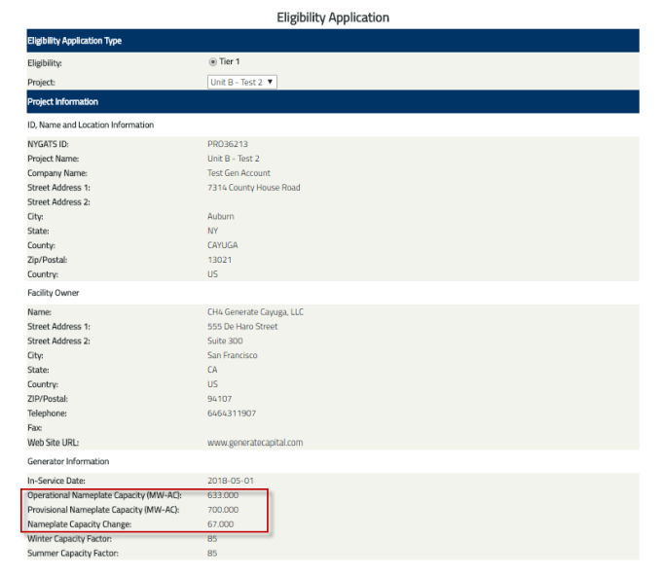Click the Provisional Nameplate Capacity value 700.000
The width and height of the screenshot is (662, 576).
pyautogui.click(x=223, y=510)
